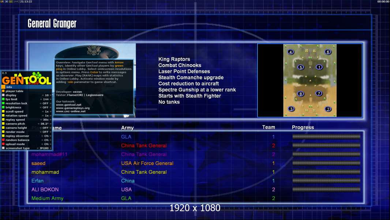Viewport: 390px width, 220px height.
Task: Increase display value with right arrow
Action: 50,95
